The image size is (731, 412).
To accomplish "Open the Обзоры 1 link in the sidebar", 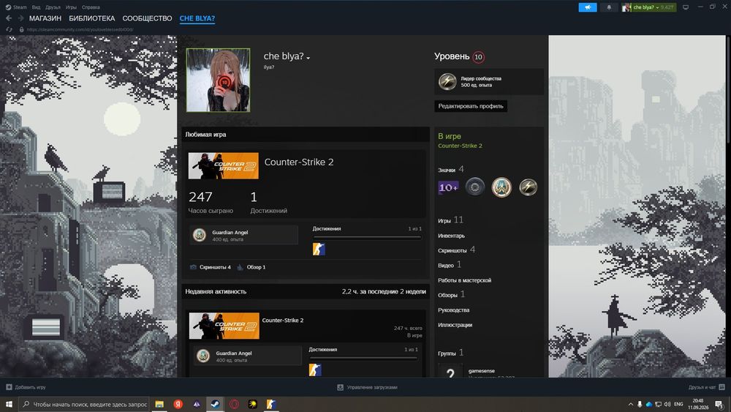I will 451,294.
